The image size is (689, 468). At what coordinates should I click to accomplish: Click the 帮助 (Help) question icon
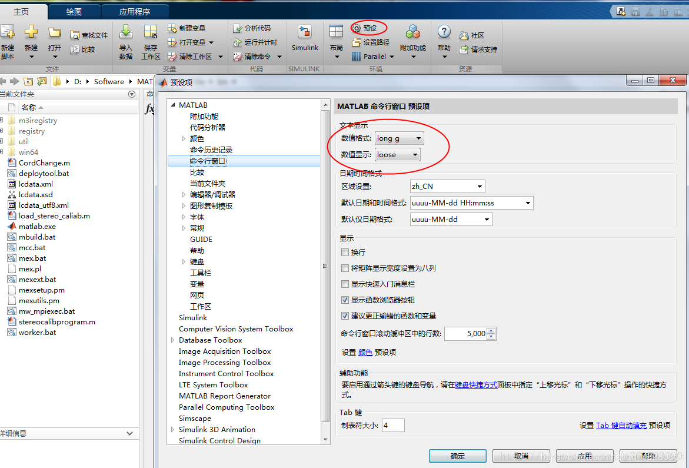444,32
